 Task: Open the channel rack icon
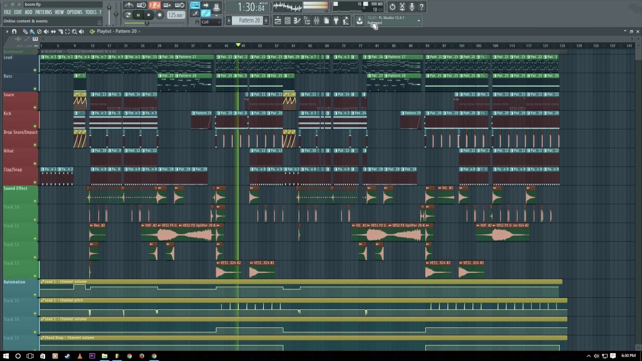[x=287, y=20]
